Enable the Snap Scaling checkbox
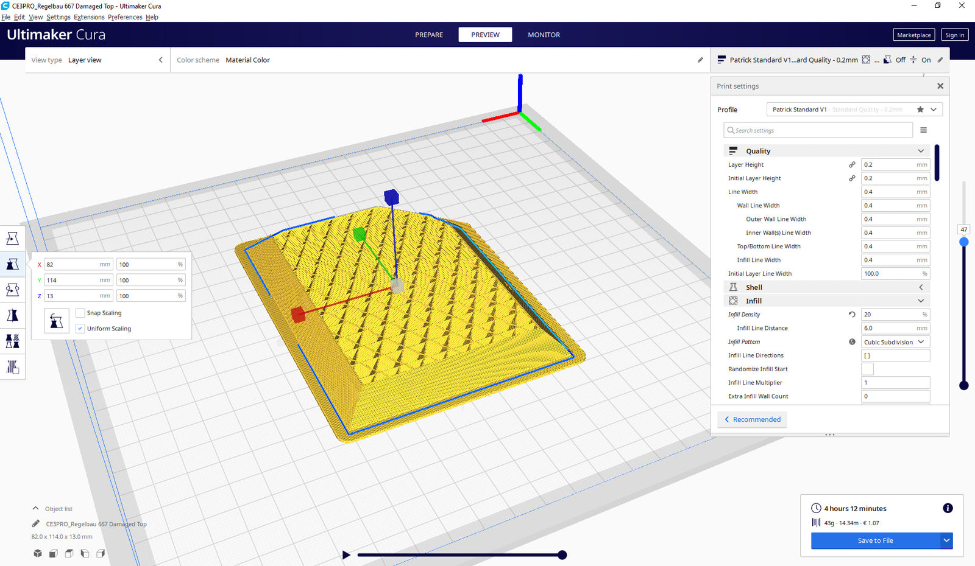The height and width of the screenshot is (566, 975). pyautogui.click(x=80, y=313)
